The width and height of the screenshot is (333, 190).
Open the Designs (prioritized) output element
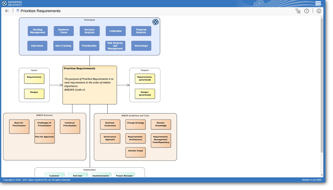[145, 94]
